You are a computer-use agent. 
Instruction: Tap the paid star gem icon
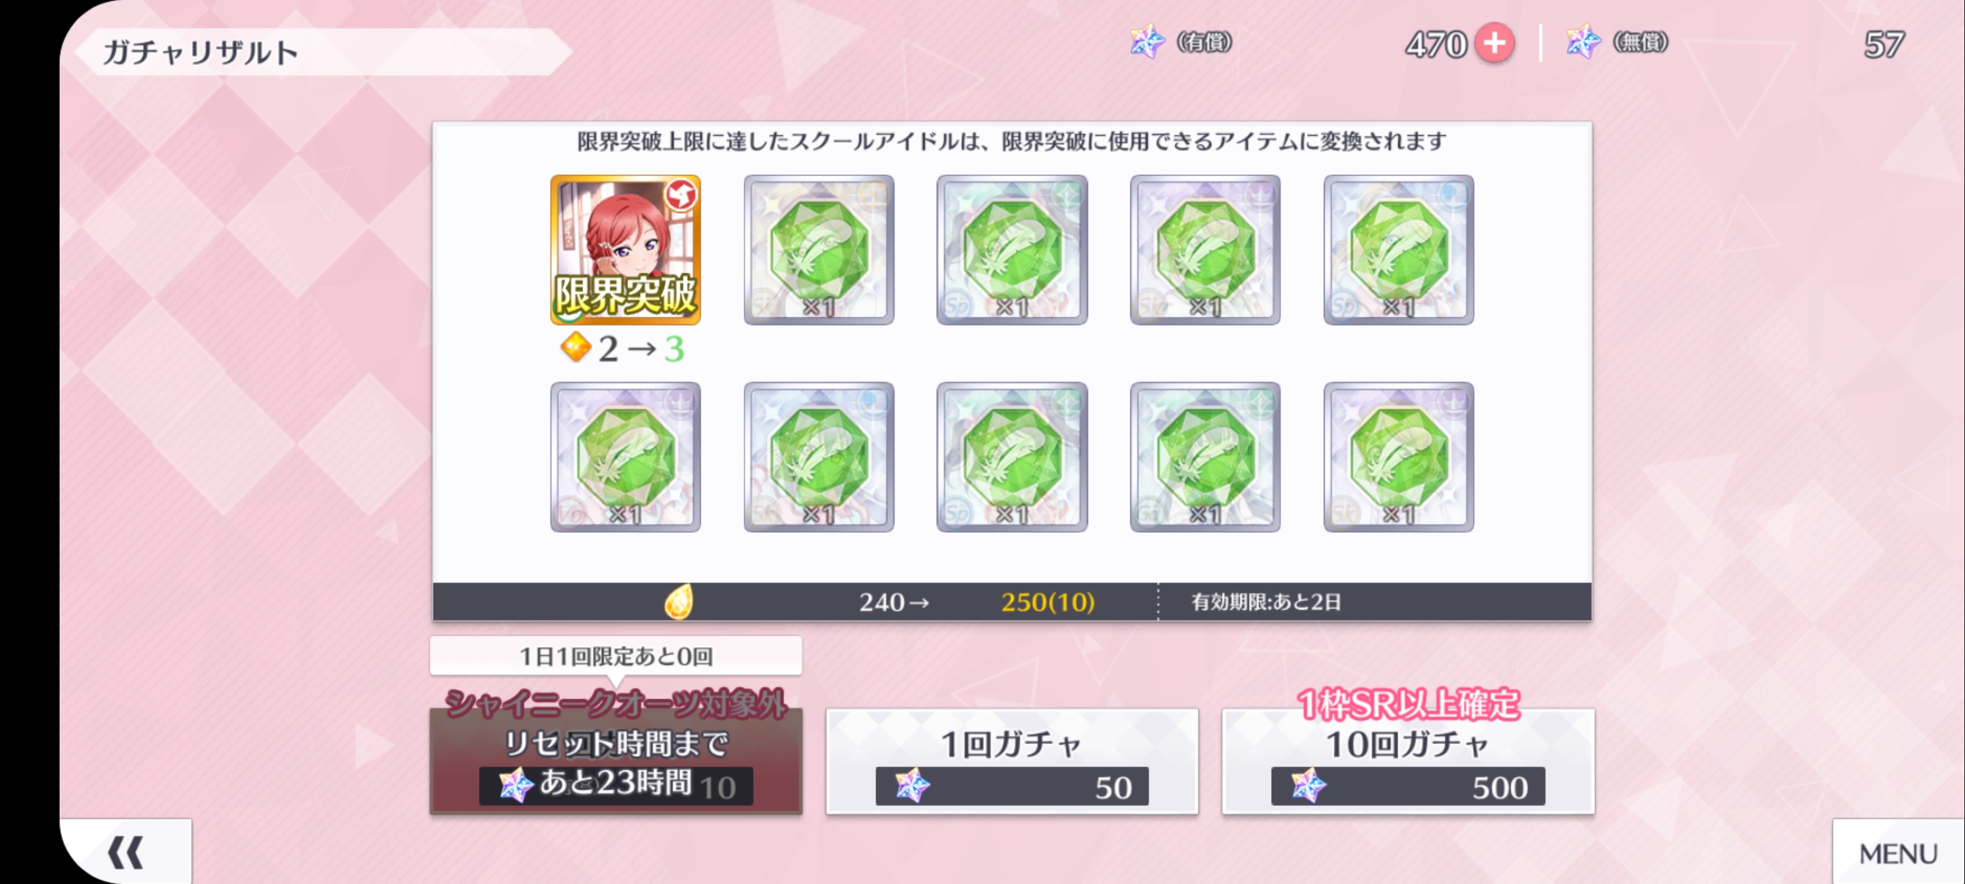point(1146,41)
